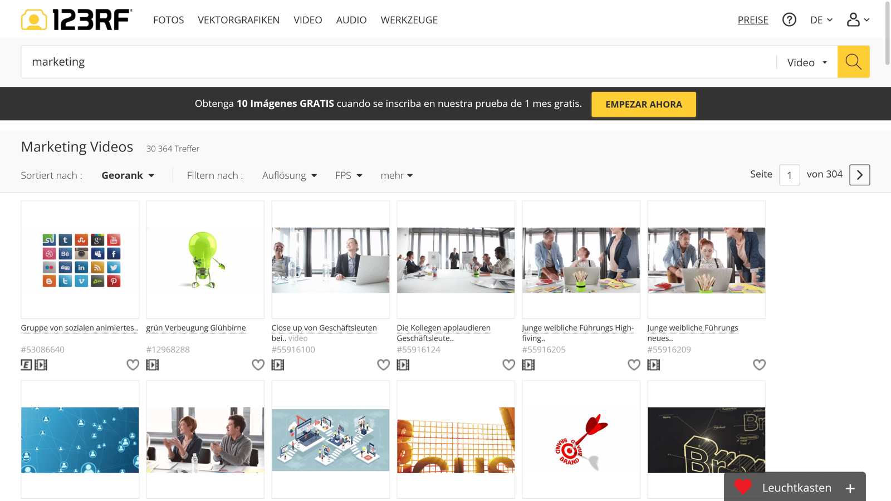Favorite the Die Kollegen applaudieren video

coord(508,365)
